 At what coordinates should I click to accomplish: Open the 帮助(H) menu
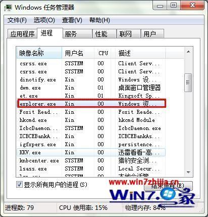[99, 20]
